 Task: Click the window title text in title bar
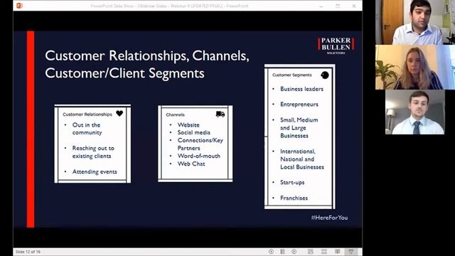click(169, 6)
